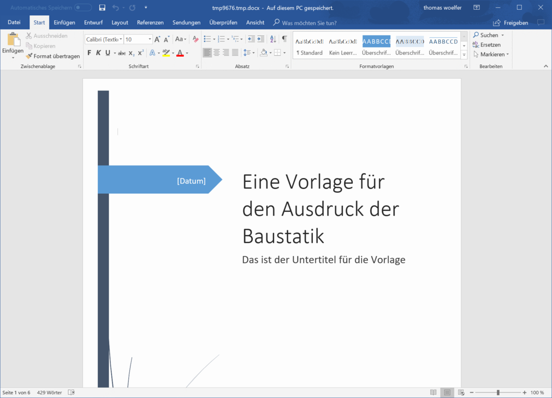Click the [Datum] placeholder in the document
Image resolution: width=552 pixels, height=398 pixels.
[x=191, y=181]
